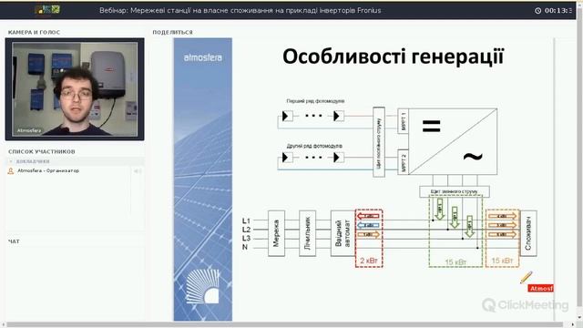This screenshot has width=583, height=328.
Task: Click the green 15 кВт label
Action: (455, 262)
